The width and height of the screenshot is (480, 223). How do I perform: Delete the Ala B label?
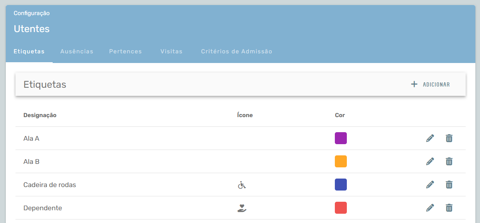pos(449,162)
